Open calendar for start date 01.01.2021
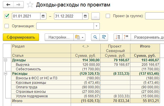Image resolution: width=164 pixels, height=106 pixels. pyautogui.click(x=43, y=16)
